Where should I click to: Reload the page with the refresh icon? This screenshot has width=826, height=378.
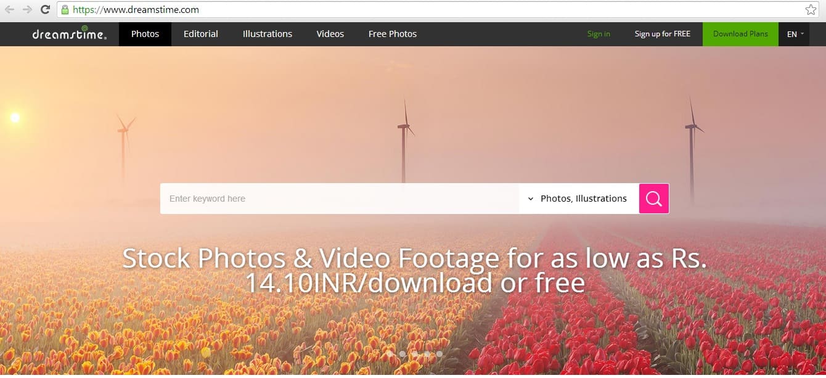tap(45, 10)
